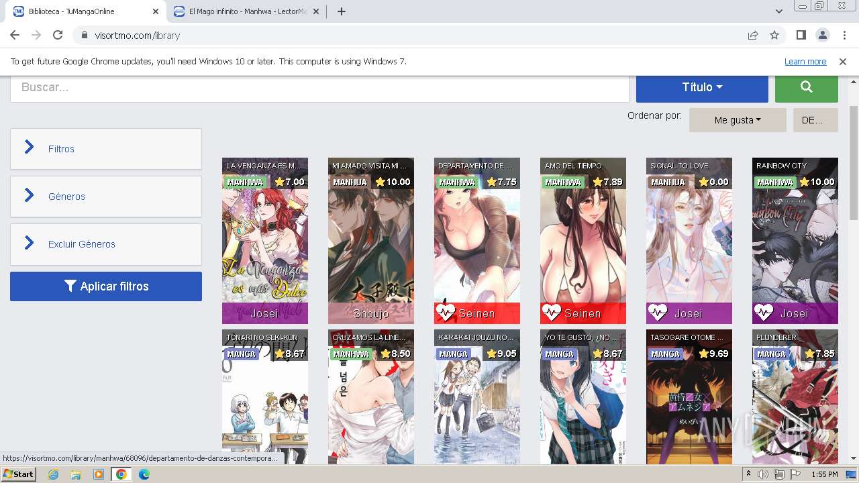Open File Explorer from taskbar
859x483 pixels.
point(76,474)
